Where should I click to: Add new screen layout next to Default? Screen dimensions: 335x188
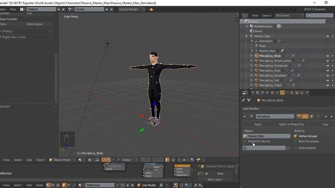[59, 9]
